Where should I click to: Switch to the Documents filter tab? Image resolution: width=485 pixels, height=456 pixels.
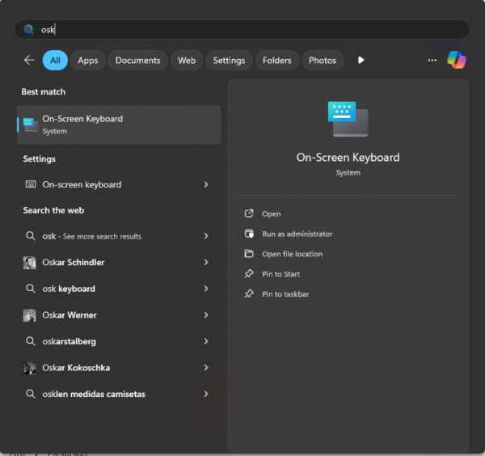[x=138, y=61]
